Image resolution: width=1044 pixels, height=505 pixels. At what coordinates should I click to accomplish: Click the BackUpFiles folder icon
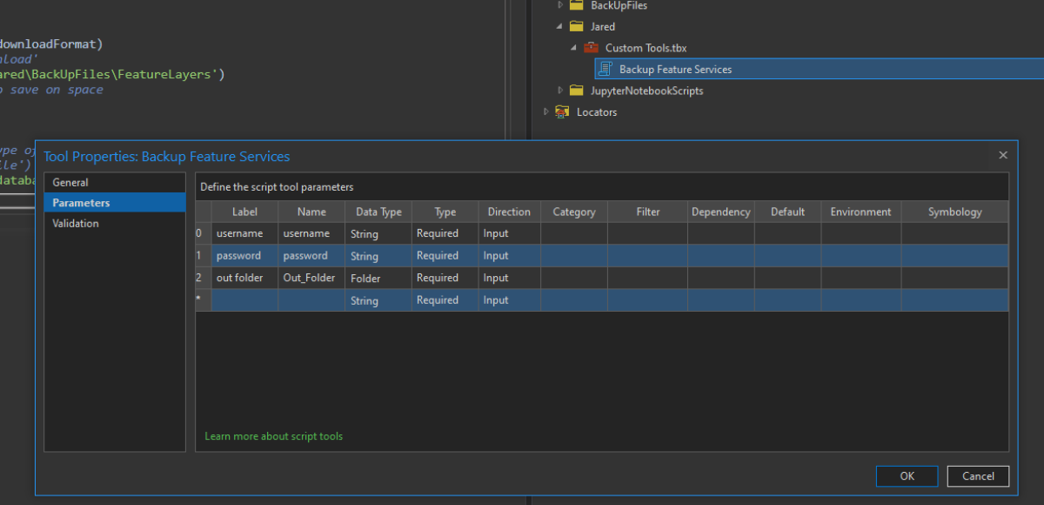click(576, 5)
